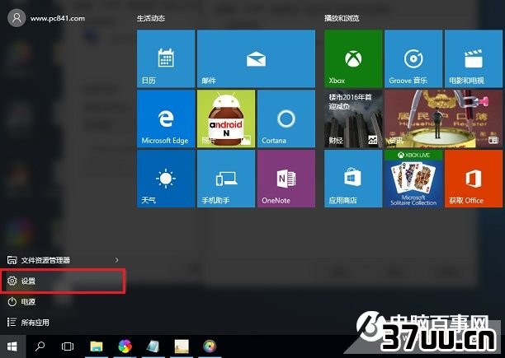
Task: Open the 财经 finance news tile
Action: 353,119
